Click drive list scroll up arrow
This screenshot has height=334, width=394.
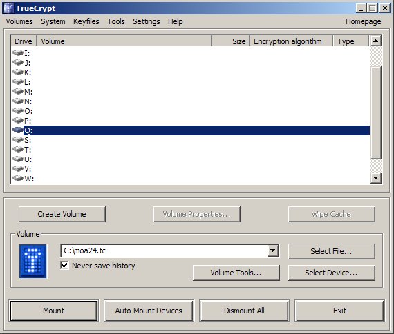point(376,41)
